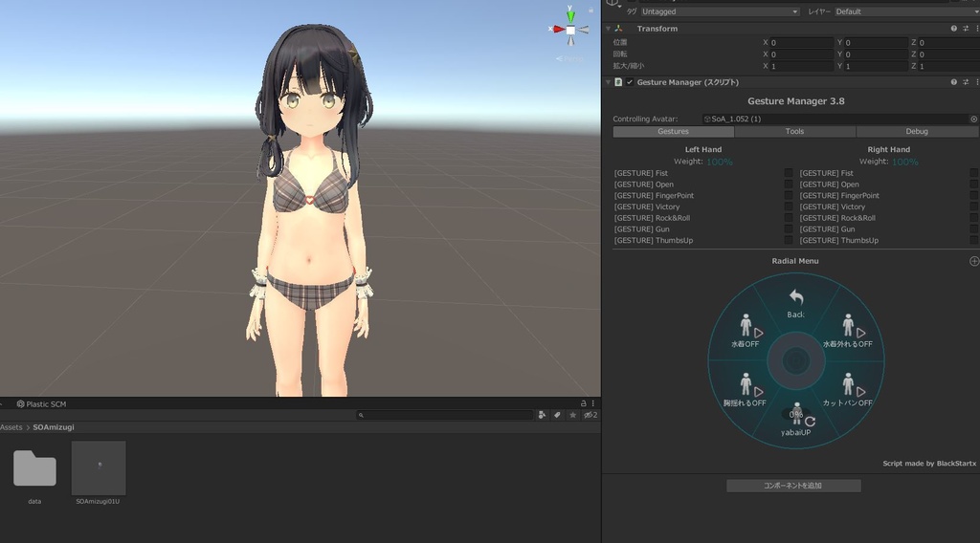Switch to the Debug tab
This screenshot has height=543, width=980.
[x=916, y=132]
